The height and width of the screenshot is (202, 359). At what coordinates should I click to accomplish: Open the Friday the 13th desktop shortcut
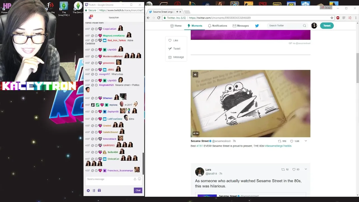coord(50,8)
